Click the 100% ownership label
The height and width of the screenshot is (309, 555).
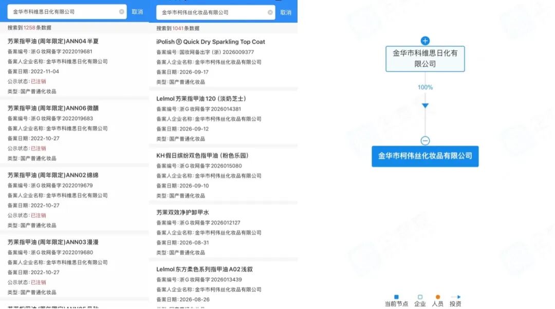click(425, 87)
